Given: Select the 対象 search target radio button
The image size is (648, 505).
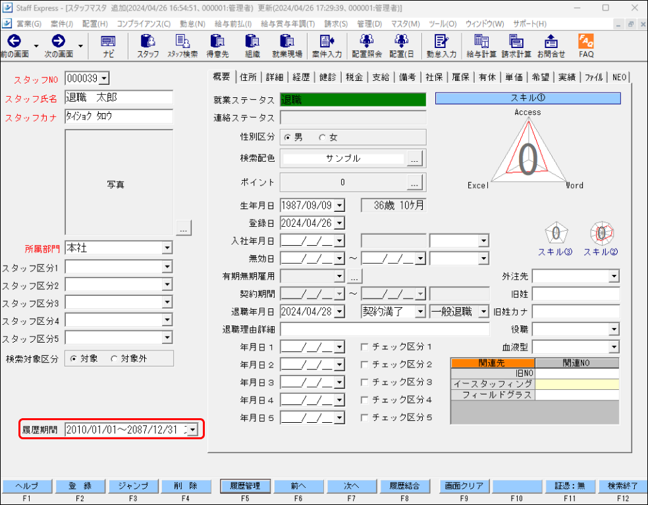Looking at the screenshot, I should click(x=74, y=358).
